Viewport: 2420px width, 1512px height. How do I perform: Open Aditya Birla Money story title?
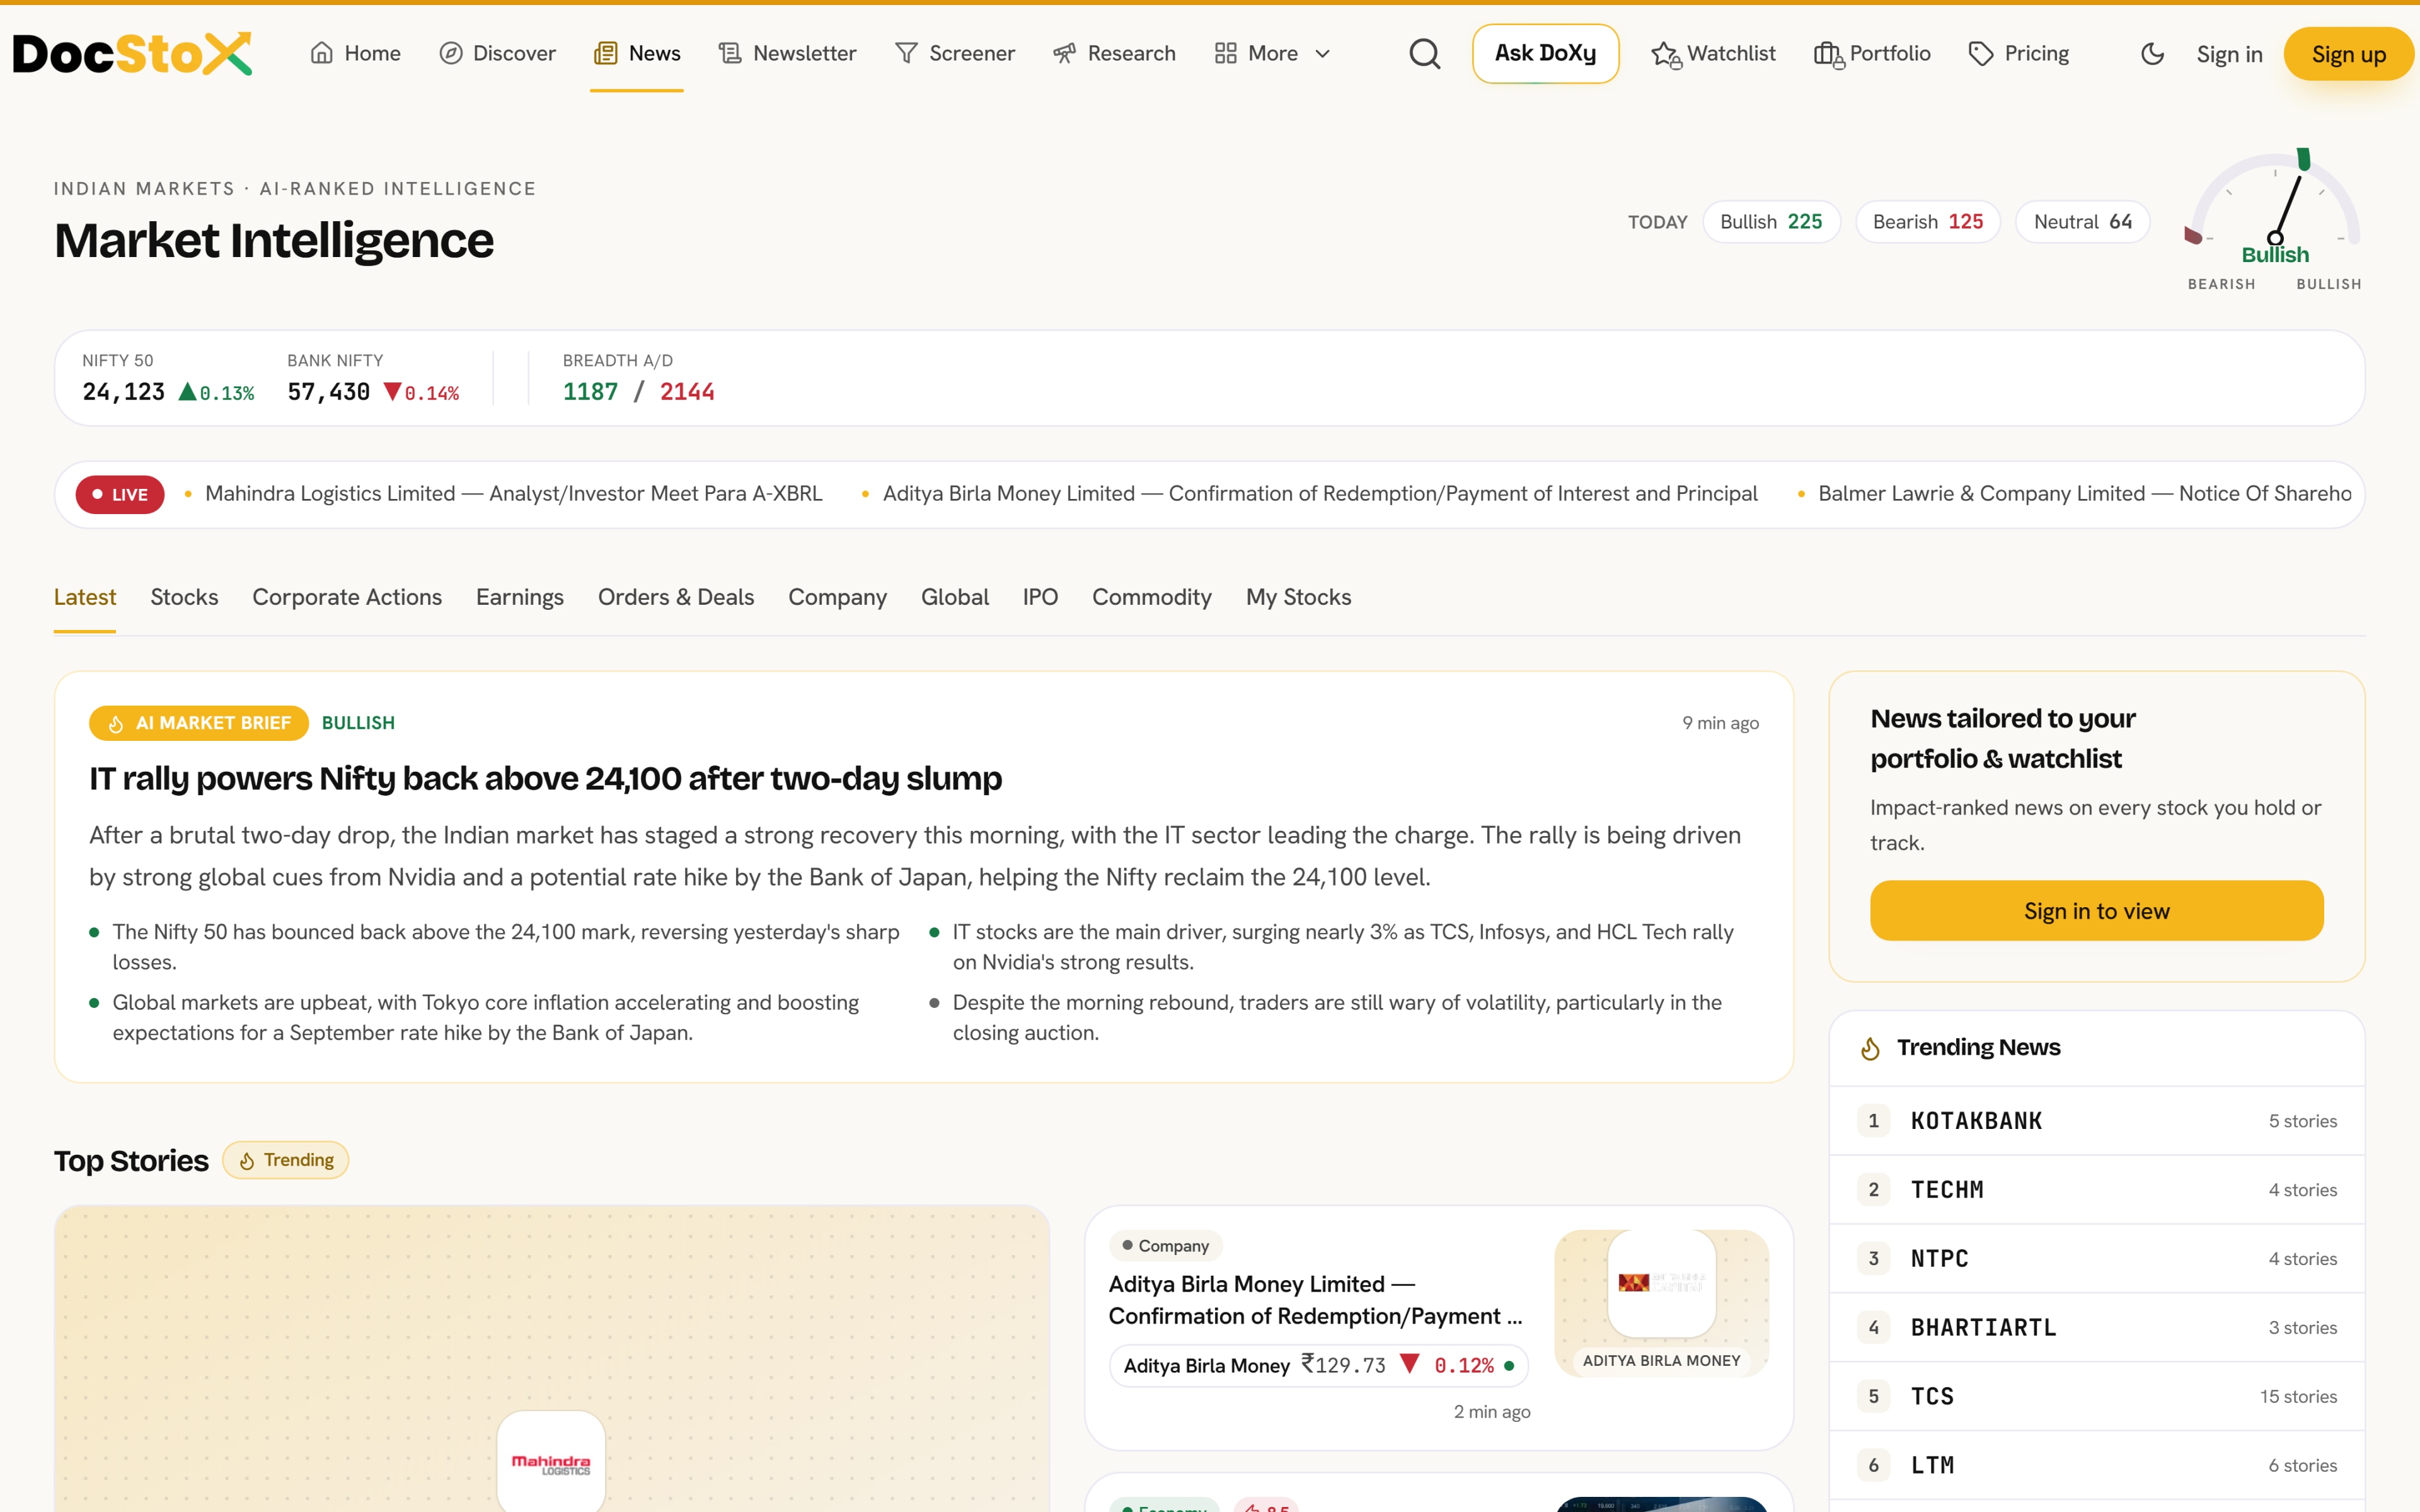point(1315,1300)
